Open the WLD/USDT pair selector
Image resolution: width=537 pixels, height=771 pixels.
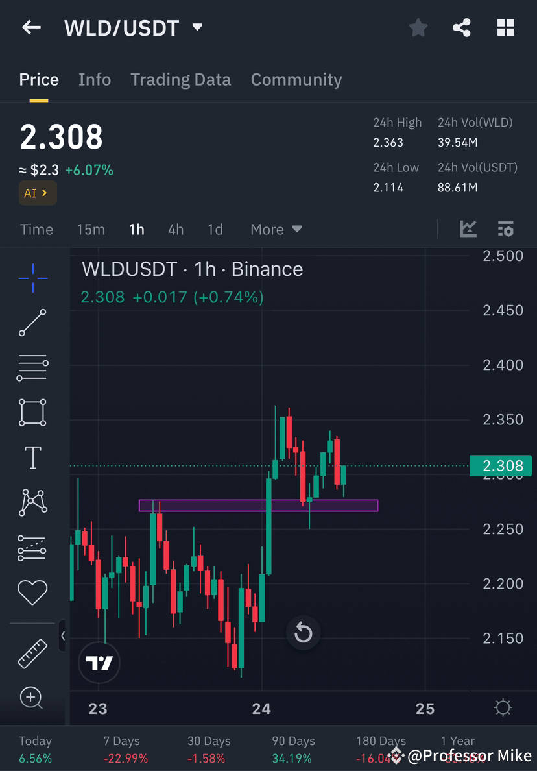[x=198, y=27]
